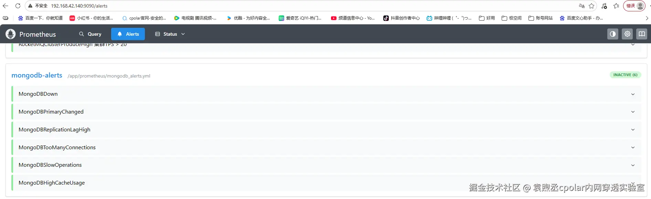Open Prometheus settings gear icon
The height and width of the screenshot is (199, 651).
pos(627,34)
